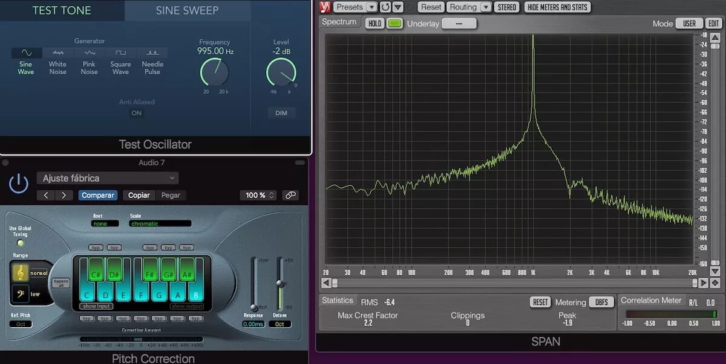726x364 pixels.
Task: Toggle Use Global Tuning light
Action: tap(20, 243)
